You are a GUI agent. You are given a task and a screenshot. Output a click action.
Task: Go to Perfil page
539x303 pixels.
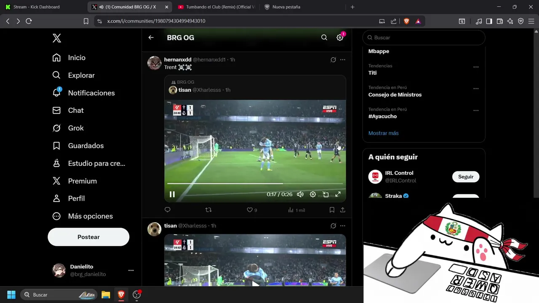68,198
